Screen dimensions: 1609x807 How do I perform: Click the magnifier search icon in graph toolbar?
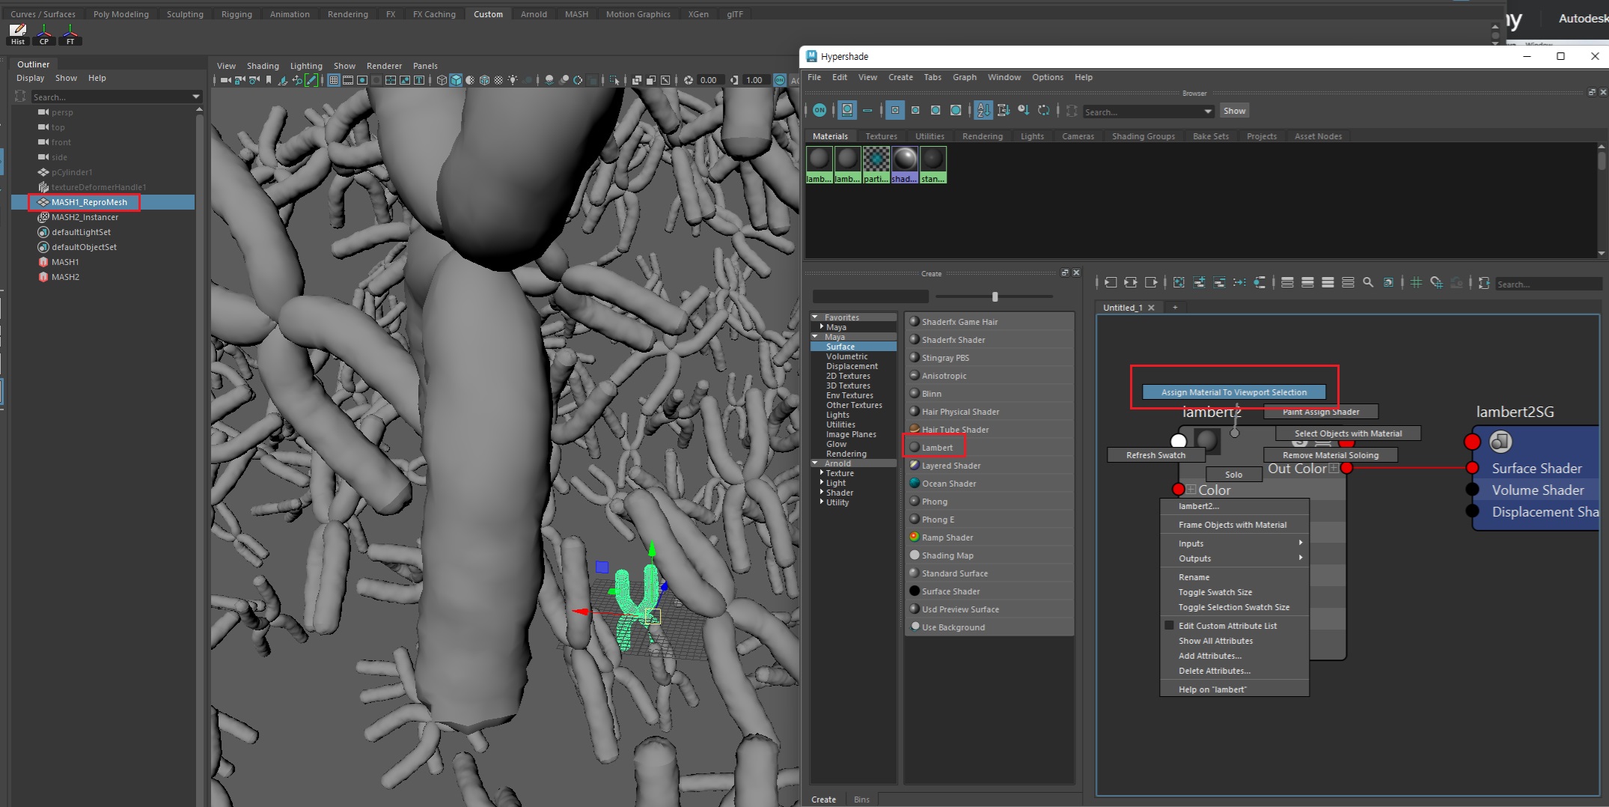click(x=1368, y=283)
